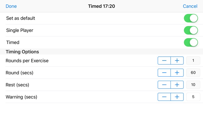Reduce Rest seconds using minus icon
This screenshot has height=114, width=203.
point(164,85)
